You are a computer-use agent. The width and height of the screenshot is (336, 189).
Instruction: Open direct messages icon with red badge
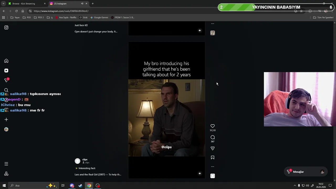point(6,80)
